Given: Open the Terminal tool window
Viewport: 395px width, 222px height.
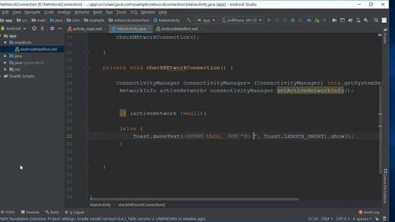Looking at the screenshot, I should click(30, 212).
